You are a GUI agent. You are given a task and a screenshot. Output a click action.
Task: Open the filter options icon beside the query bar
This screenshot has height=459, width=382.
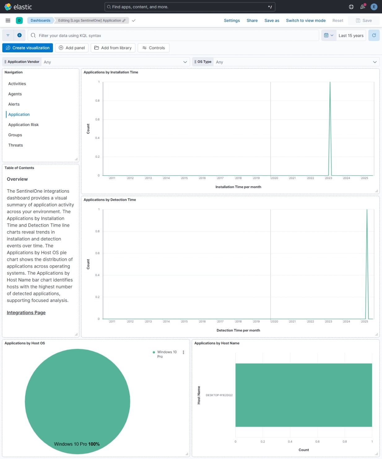8,35
